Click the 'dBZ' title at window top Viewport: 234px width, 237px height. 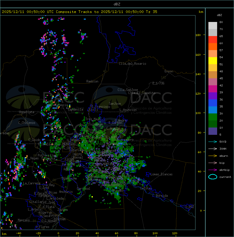click(117, 4)
